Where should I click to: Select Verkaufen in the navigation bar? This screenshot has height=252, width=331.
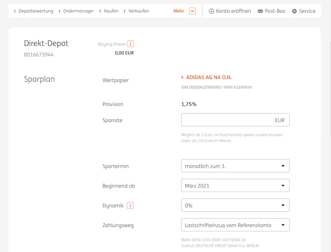[139, 11]
